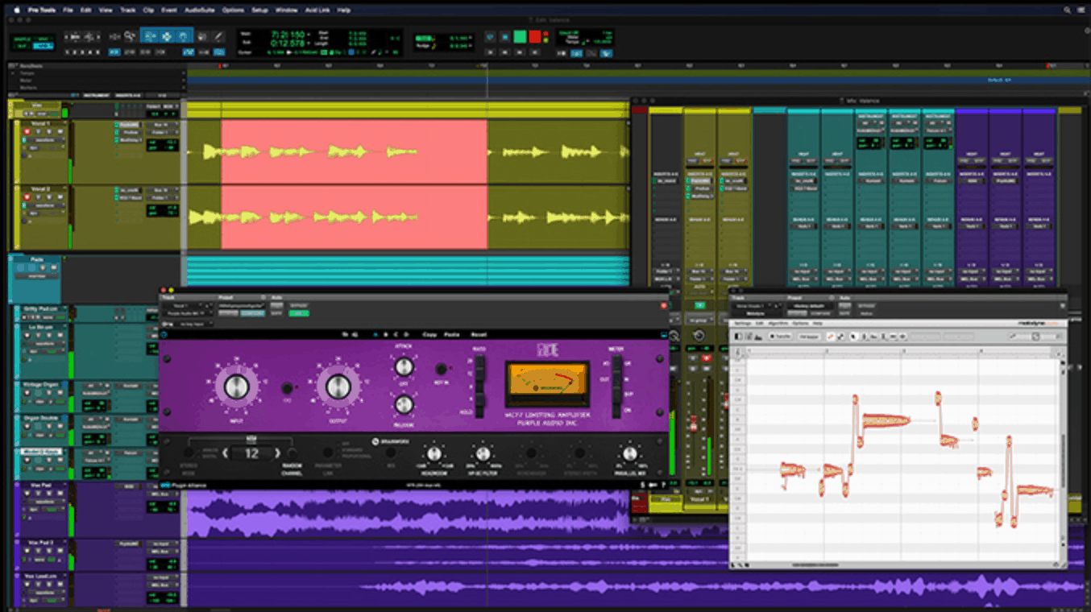This screenshot has height=612, width=1091.
Task: Select plugin settings slot A
Action: [x=375, y=334]
